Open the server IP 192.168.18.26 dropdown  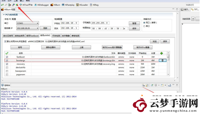pyautogui.click(x=27, y=28)
